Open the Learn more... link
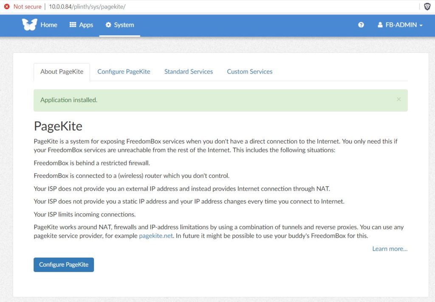The image size is (435, 302). pyautogui.click(x=390, y=249)
